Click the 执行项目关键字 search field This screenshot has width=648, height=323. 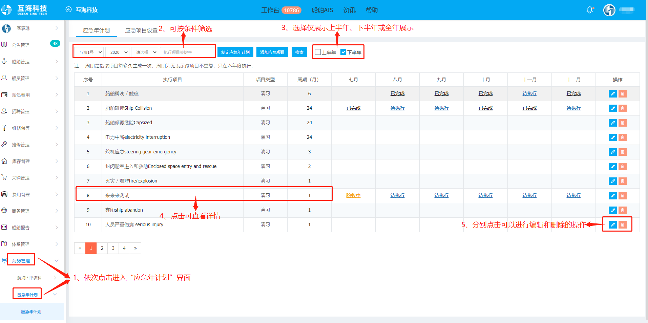coord(187,52)
